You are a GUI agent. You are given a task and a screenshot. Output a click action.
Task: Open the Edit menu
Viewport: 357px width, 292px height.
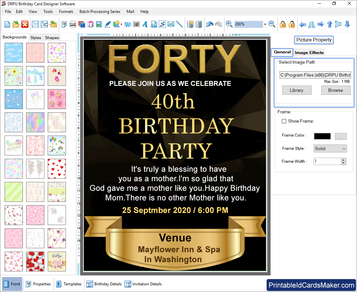(19, 11)
